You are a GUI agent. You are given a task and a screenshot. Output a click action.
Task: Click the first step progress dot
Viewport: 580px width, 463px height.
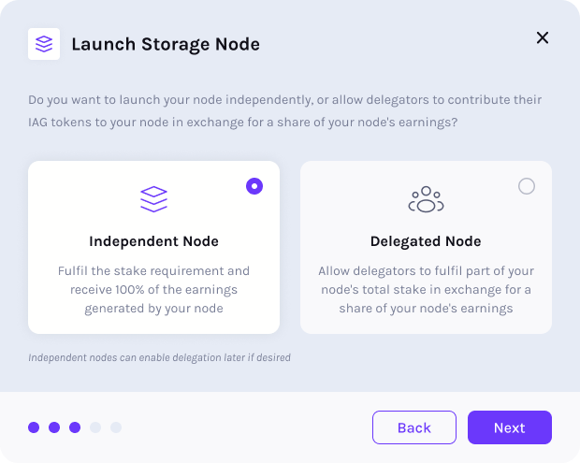(x=34, y=427)
